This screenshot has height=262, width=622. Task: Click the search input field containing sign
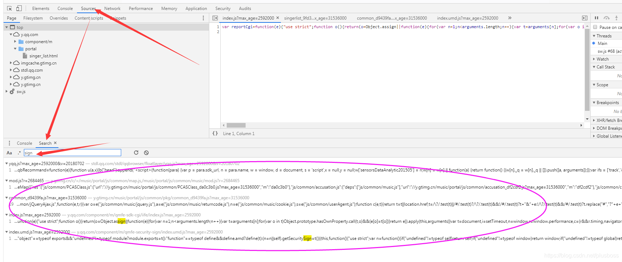coord(72,153)
